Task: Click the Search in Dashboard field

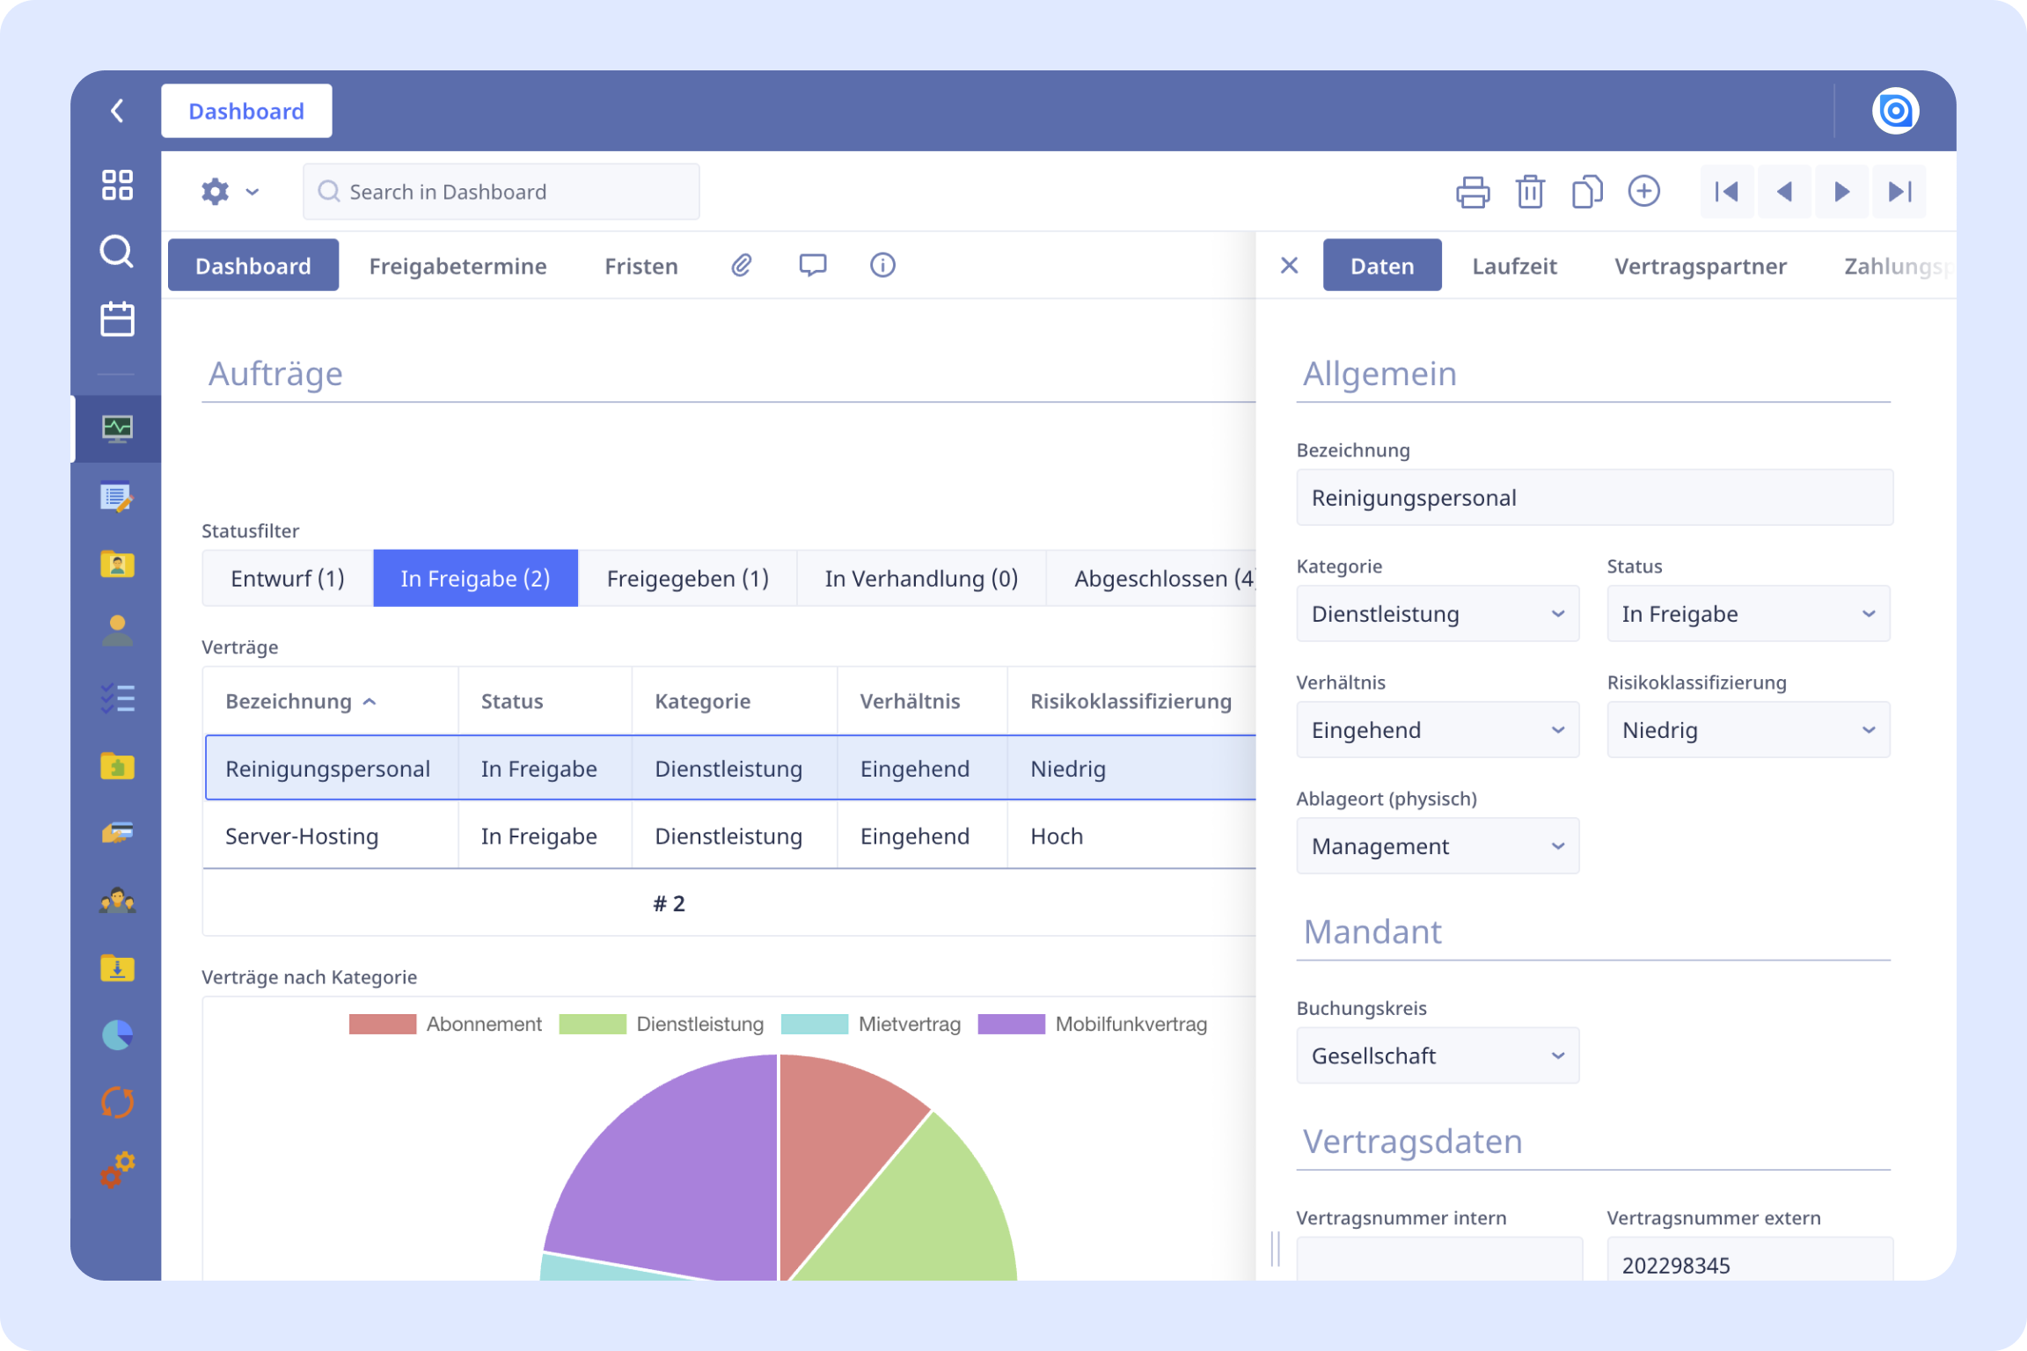Action: pos(501,192)
